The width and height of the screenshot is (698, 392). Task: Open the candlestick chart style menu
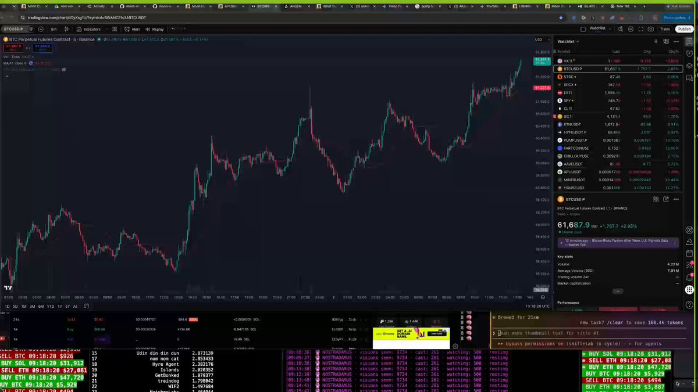[x=67, y=29]
